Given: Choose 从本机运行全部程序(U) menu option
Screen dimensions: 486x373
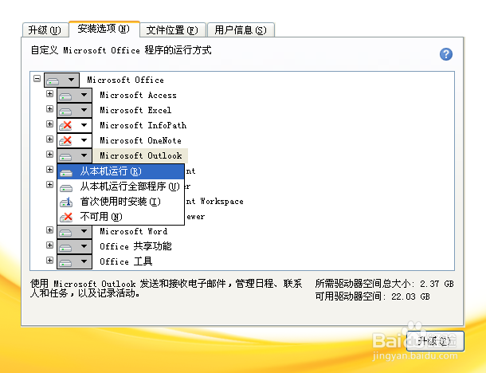Looking at the screenshot, I should [121, 186].
